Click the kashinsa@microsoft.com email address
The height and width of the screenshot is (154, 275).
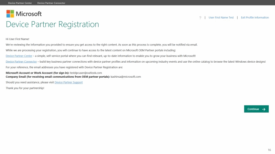point(126,77)
